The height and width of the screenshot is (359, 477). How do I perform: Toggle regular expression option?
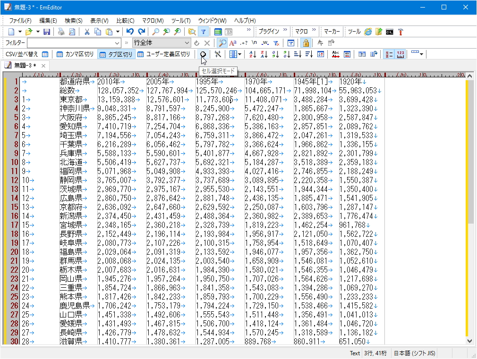point(244,43)
